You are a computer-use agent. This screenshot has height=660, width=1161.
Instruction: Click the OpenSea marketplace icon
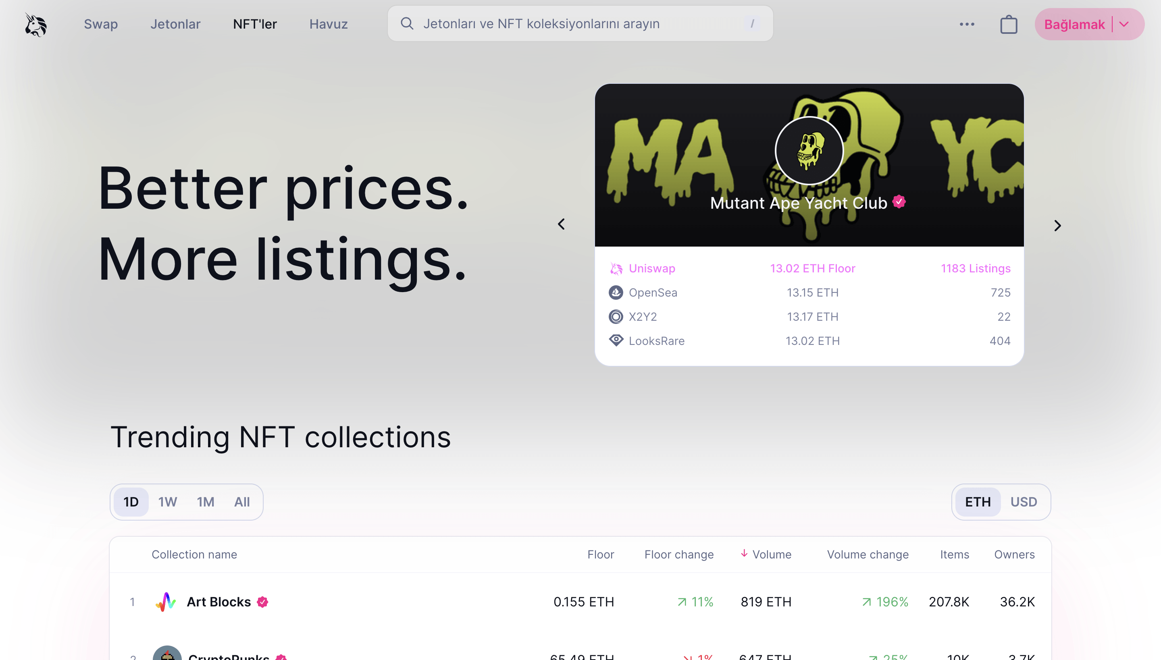(616, 293)
